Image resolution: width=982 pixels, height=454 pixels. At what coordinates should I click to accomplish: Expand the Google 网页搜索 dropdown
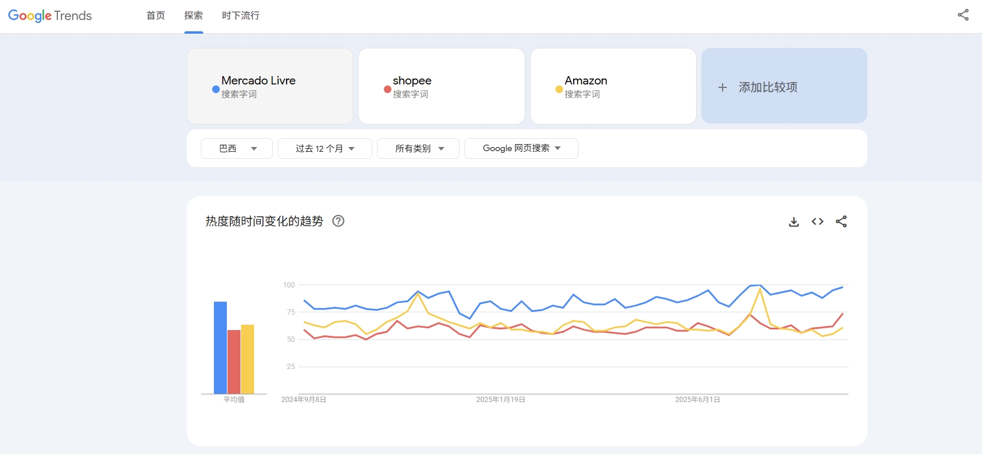pyautogui.click(x=521, y=148)
